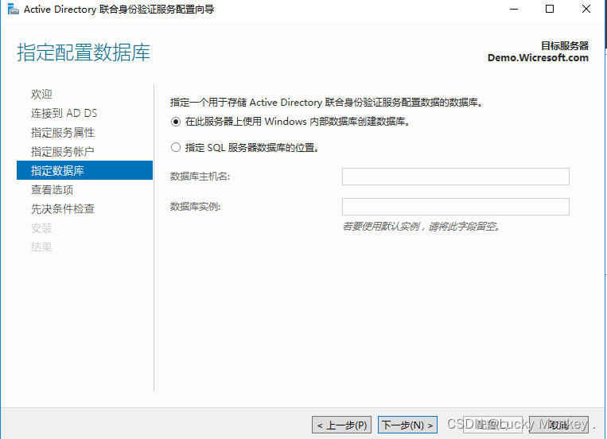607x439 pixels.
Task: Click the 数据库主机名 input field
Action: click(x=456, y=177)
